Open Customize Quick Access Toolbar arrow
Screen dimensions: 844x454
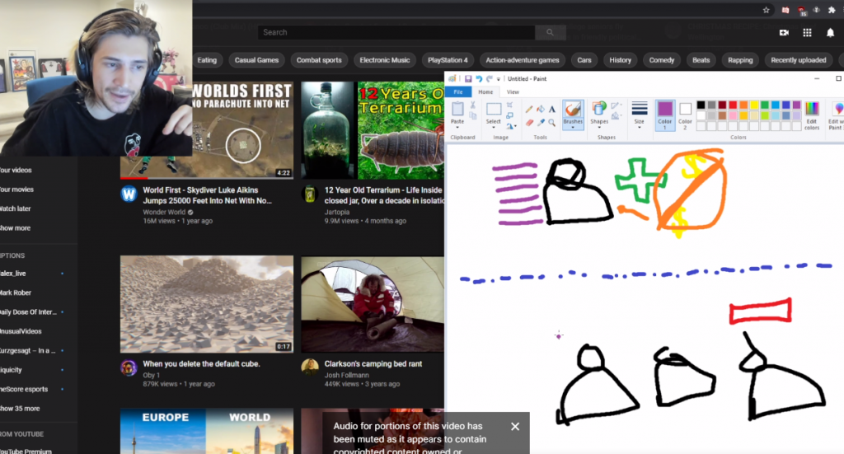click(499, 80)
